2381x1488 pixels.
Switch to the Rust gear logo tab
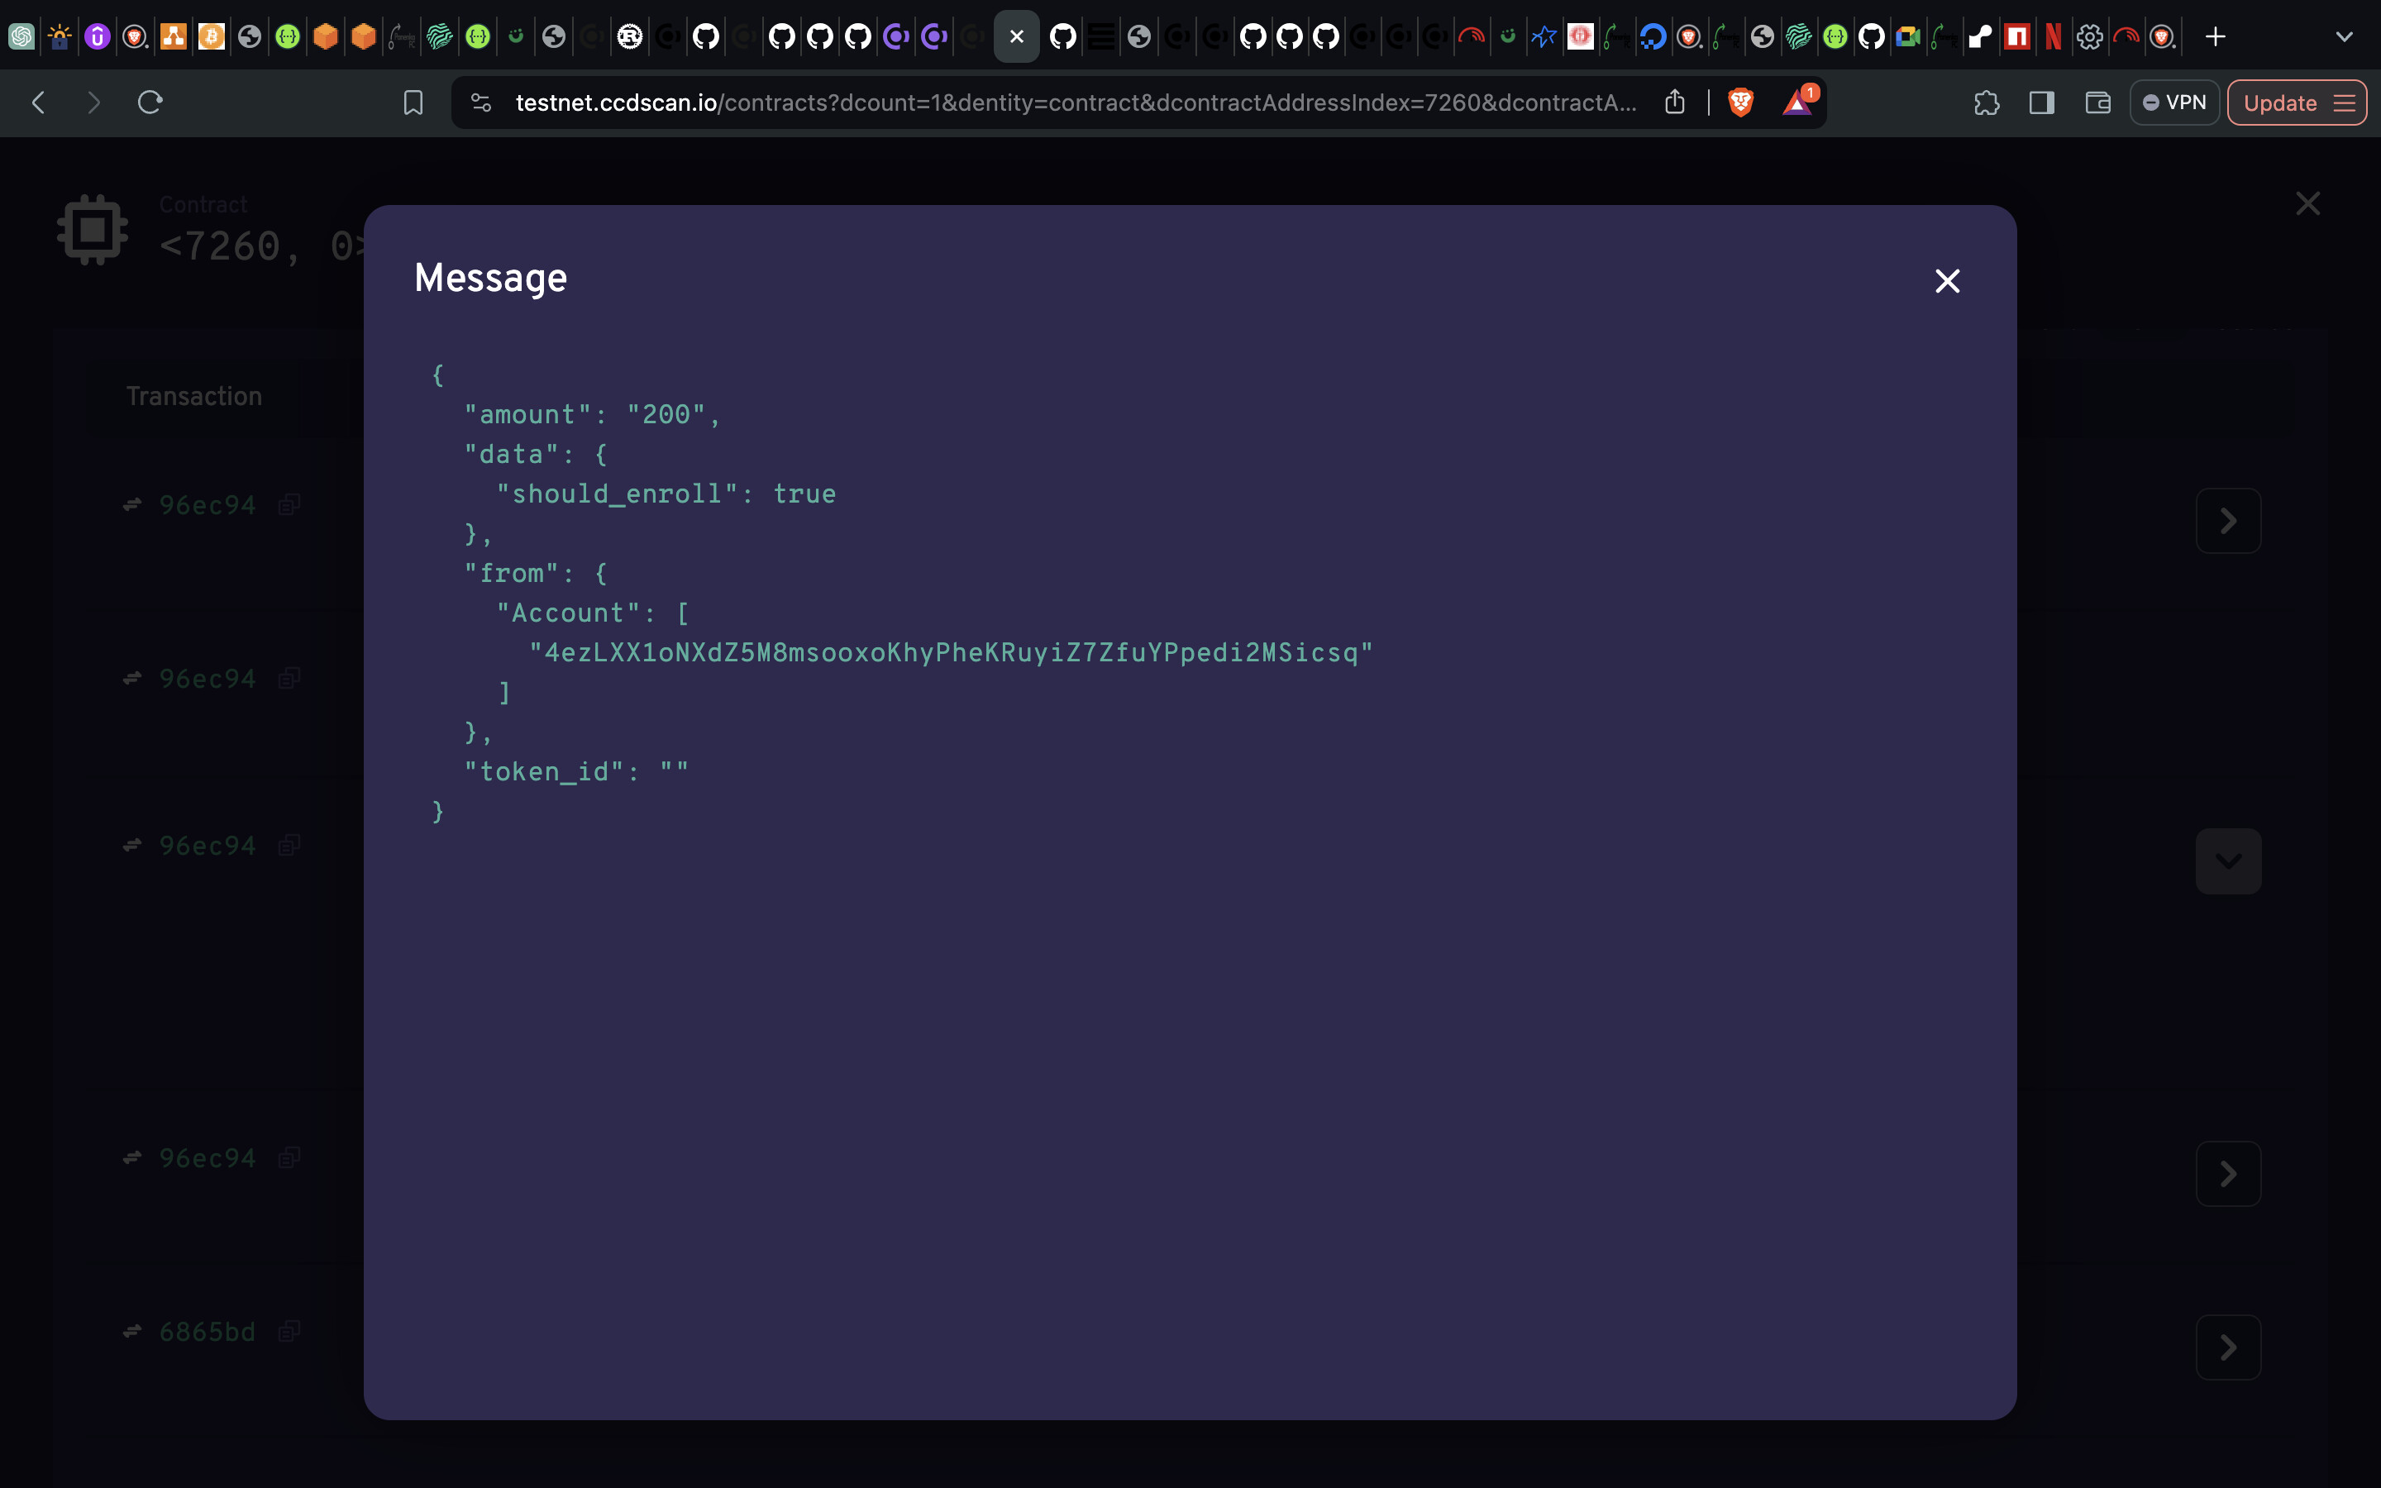[x=630, y=37]
